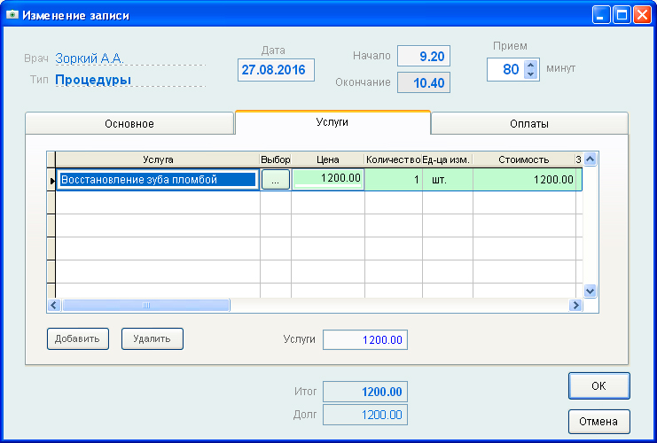Screen dimensions: 657x443
Task: Click the Прием minutes field 80
Action: coord(505,69)
